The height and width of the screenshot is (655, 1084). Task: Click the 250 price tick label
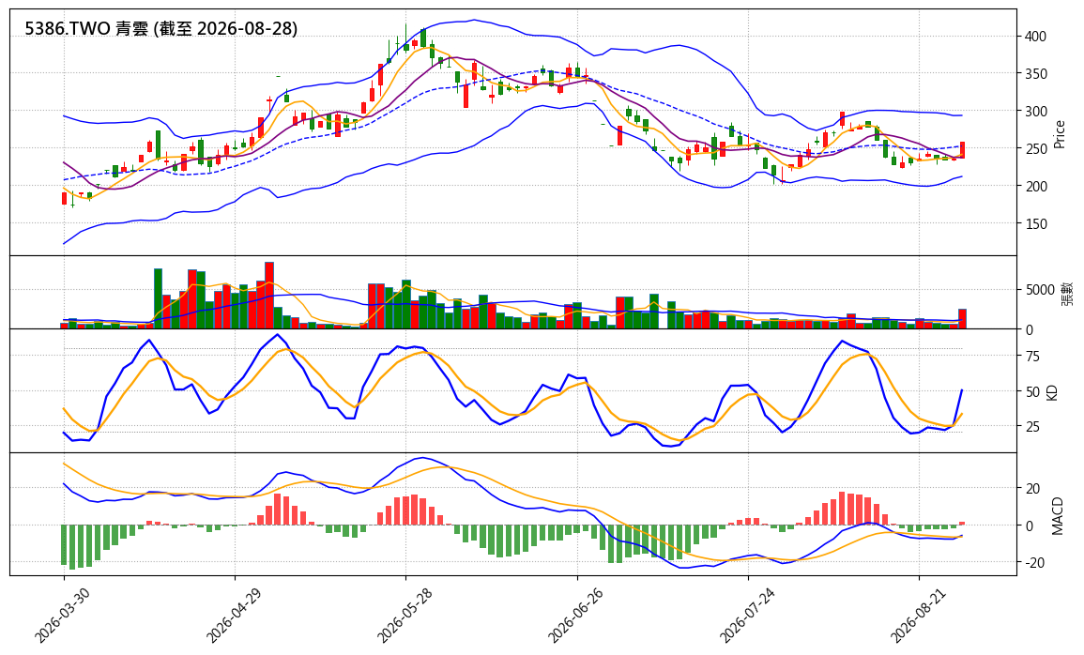[1036, 148]
